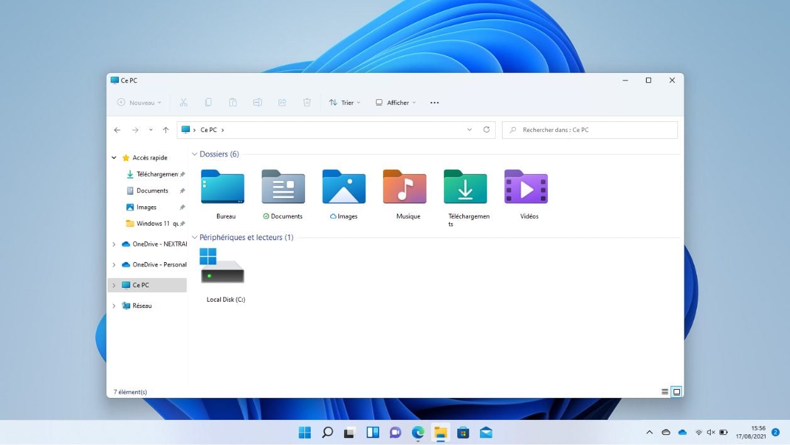The height and width of the screenshot is (445, 790).
Task: Open Microsoft Edge on taskbar
Action: point(418,432)
